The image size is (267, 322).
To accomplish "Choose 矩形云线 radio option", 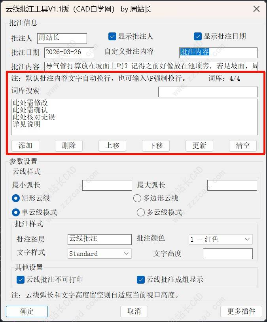I will click(x=16, y=198).
